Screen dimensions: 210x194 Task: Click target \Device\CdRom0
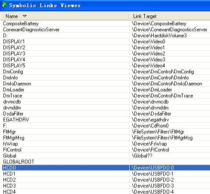150,126
